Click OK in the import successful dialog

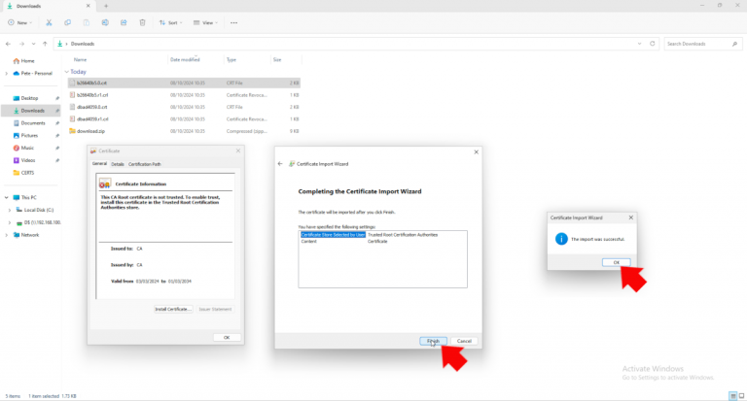coord(616,262)
